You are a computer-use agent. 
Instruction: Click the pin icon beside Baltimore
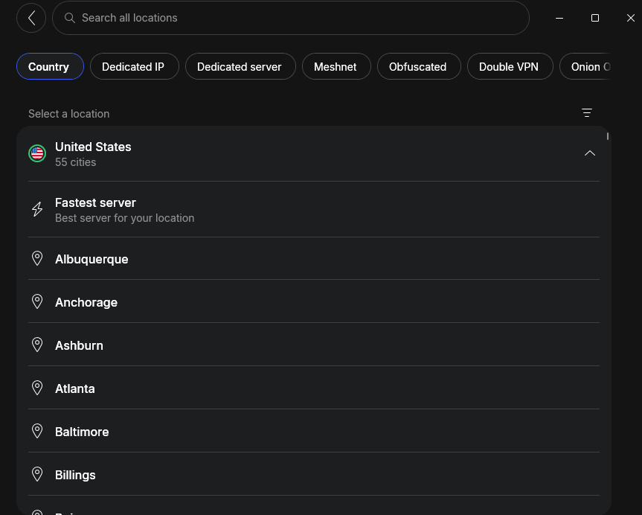click(37, 431)
